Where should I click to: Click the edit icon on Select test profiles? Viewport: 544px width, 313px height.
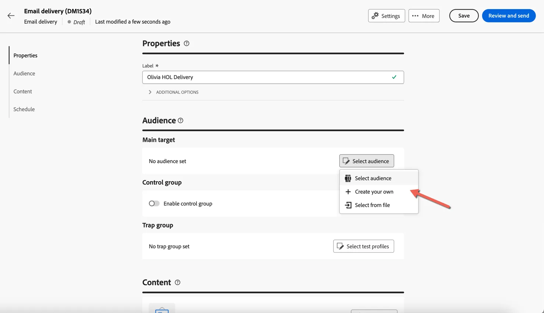[x=340, y=247]
